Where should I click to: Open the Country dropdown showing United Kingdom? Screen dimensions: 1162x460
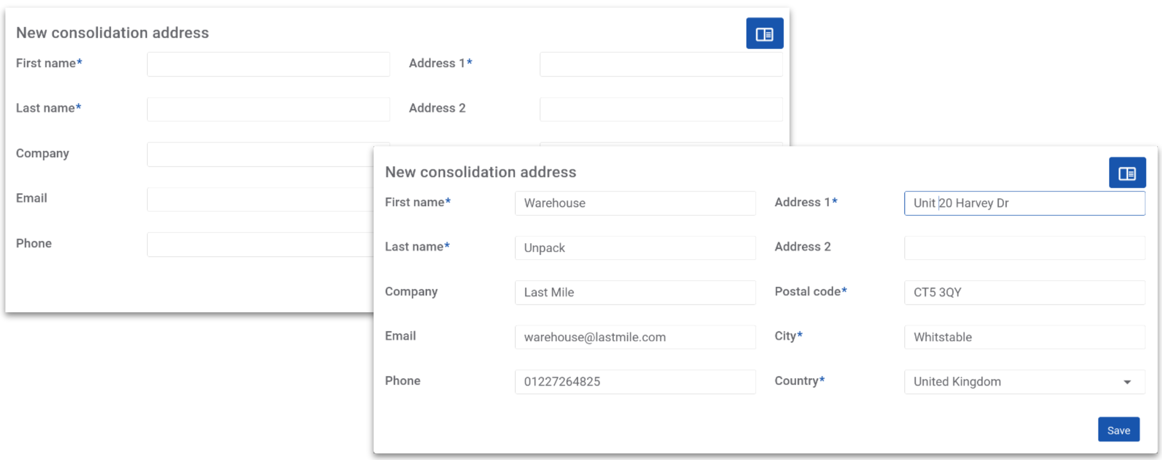click(x=1024, y=382)
